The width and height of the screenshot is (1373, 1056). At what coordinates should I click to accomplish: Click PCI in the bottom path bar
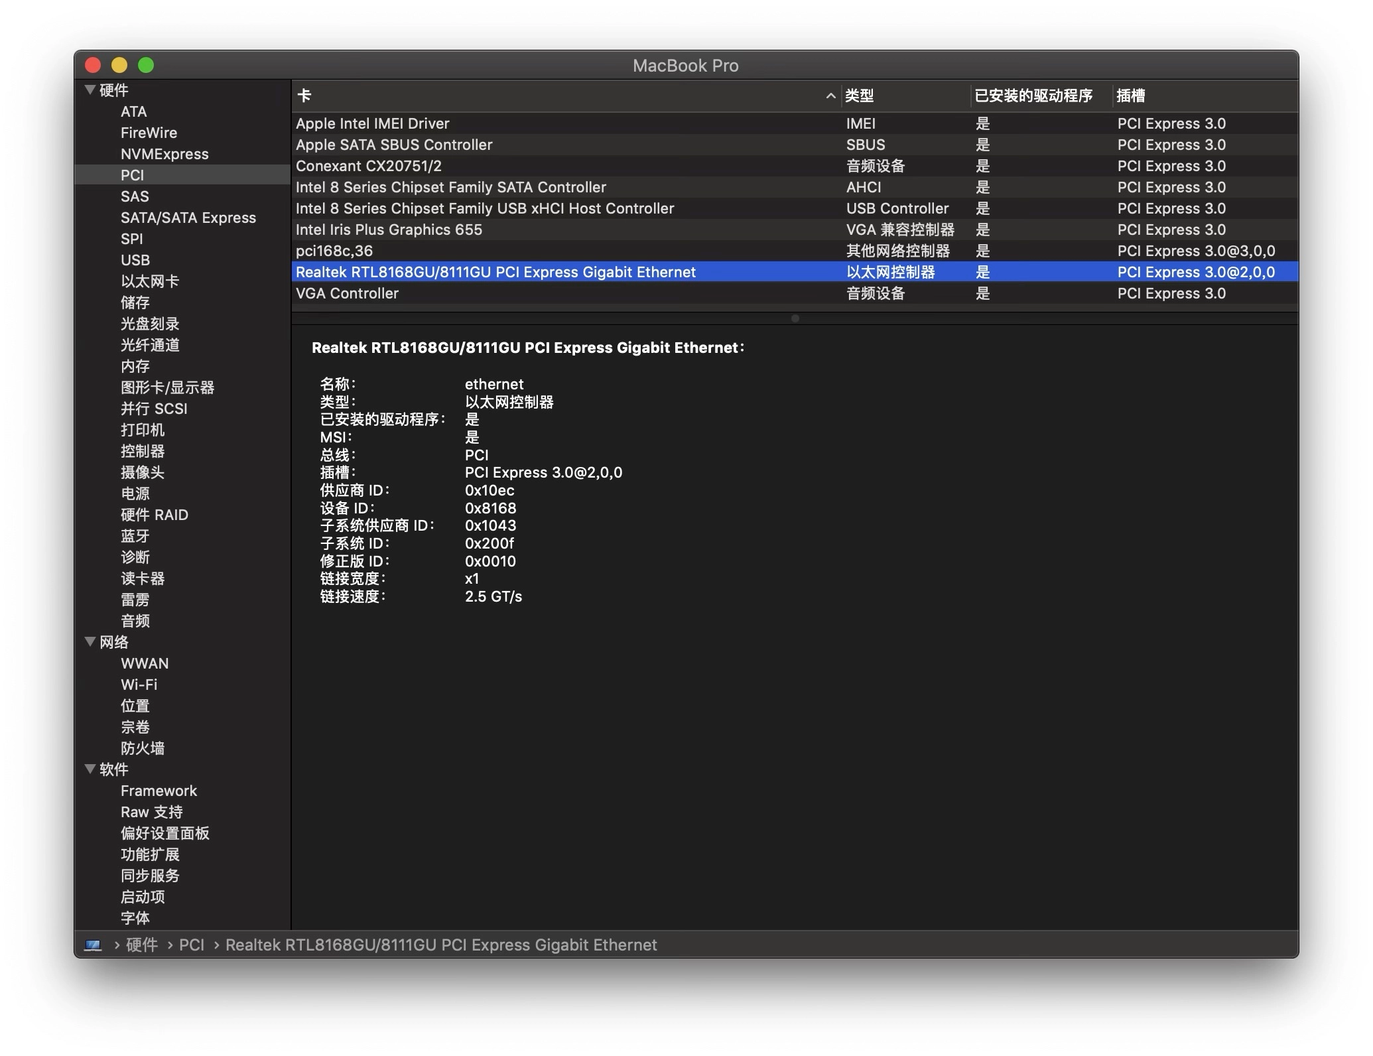point(192,945)
